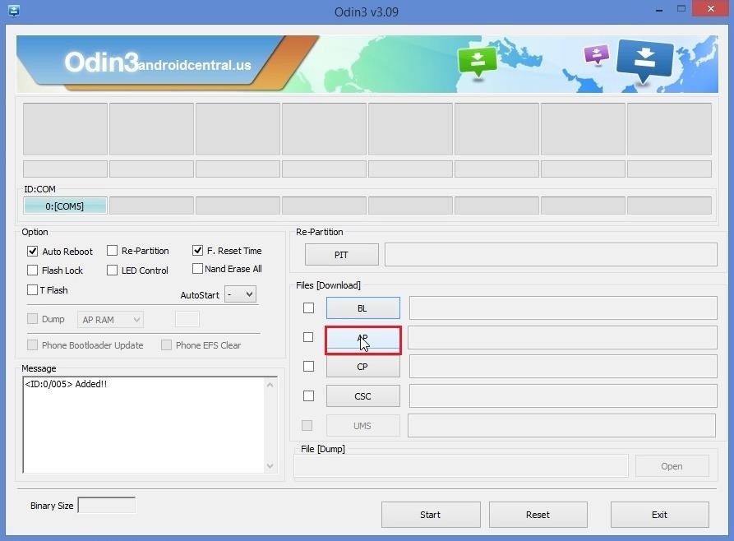Viewport: 734px width, 541px height.
Task: Click the green download icon in banner
Action: point(477,61)
